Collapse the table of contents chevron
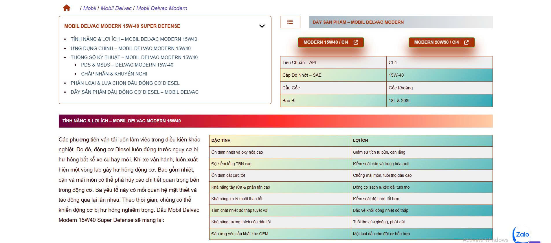The width and height of the screenshot is (551, 243). (262, 26)
